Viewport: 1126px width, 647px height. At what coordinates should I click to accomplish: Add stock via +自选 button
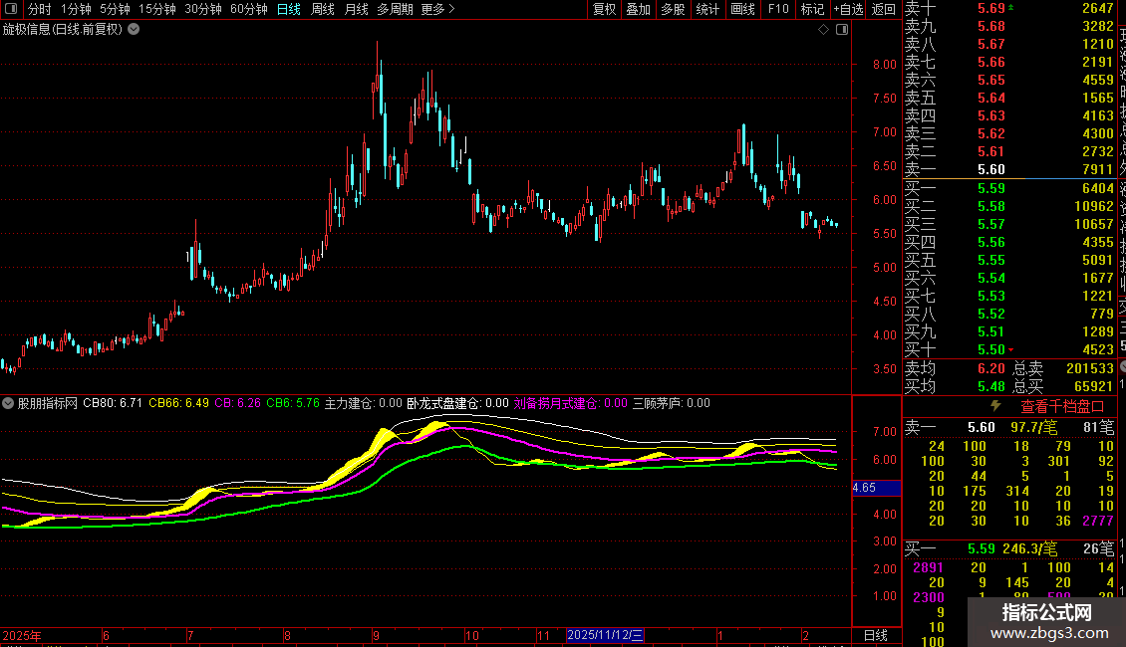pyautogui.click(x=847, y=9)
